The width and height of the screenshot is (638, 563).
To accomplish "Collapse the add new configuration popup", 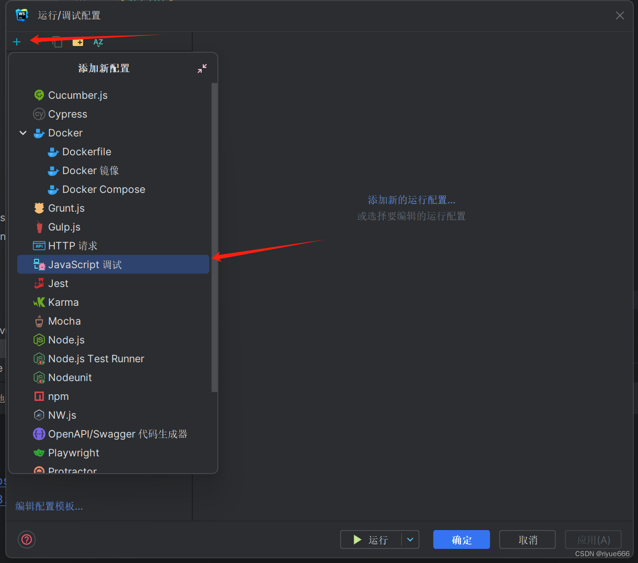I will [x=202, y=68].
